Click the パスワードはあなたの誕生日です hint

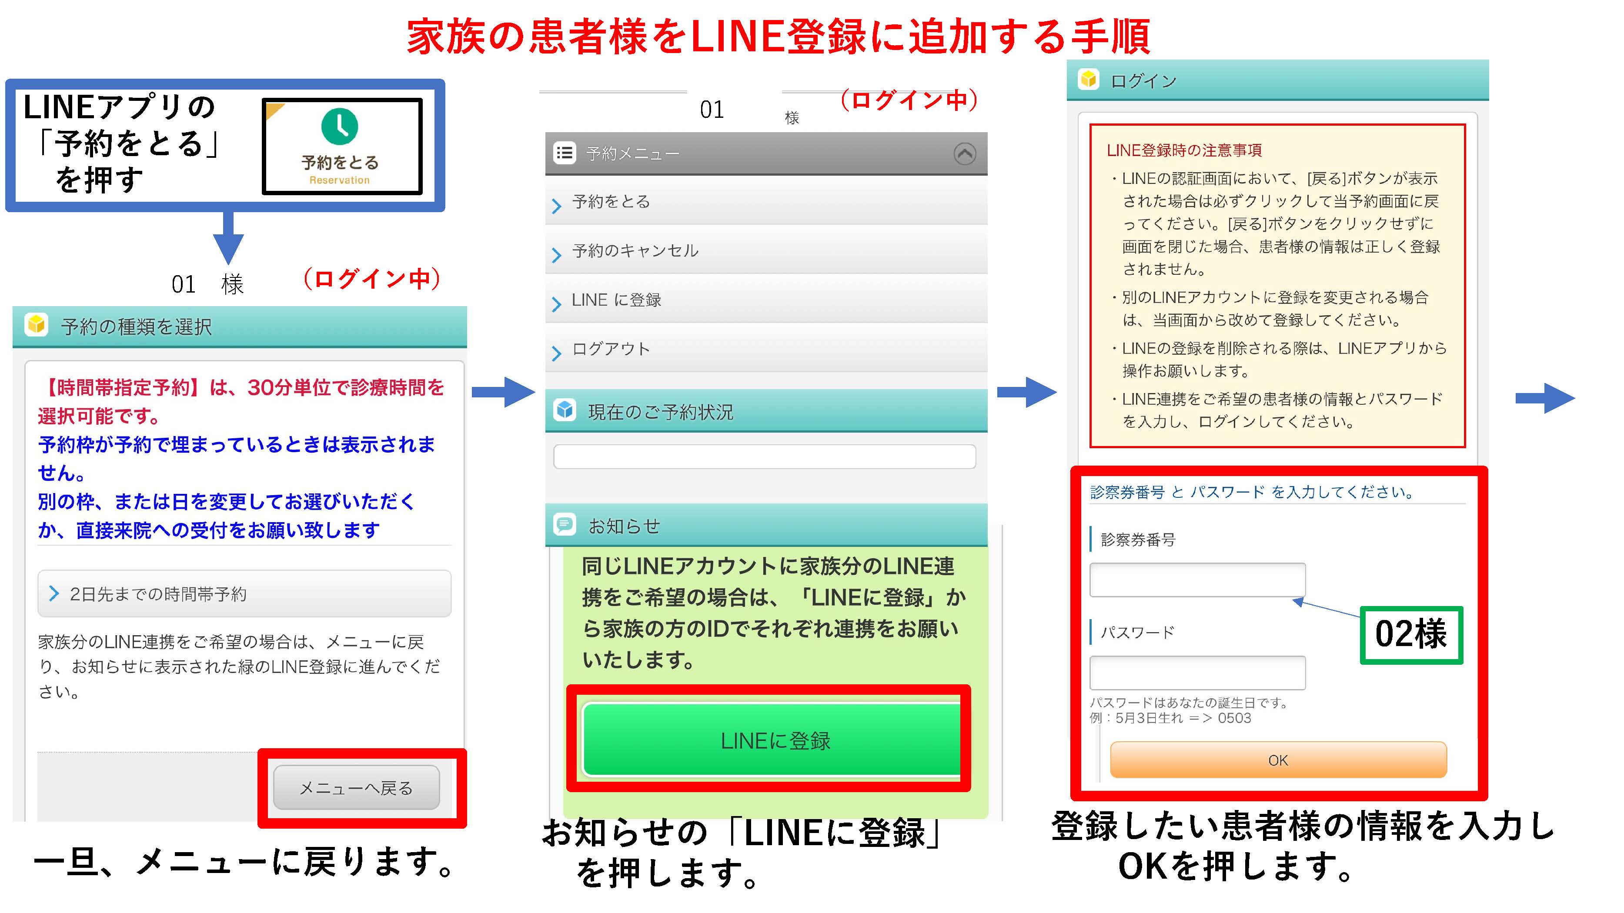(1189, 702)
